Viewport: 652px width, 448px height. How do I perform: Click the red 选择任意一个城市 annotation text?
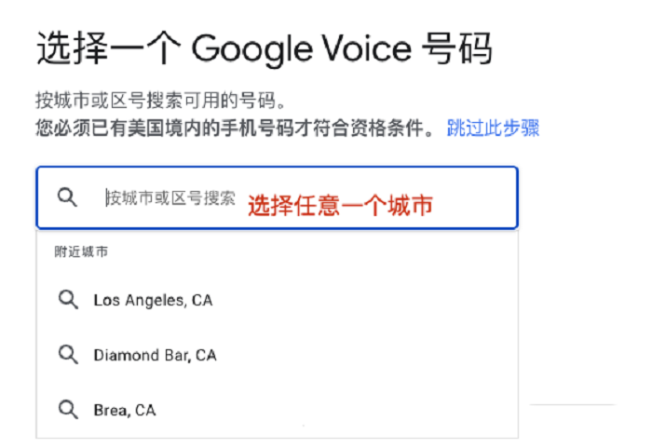pos(340,206)
